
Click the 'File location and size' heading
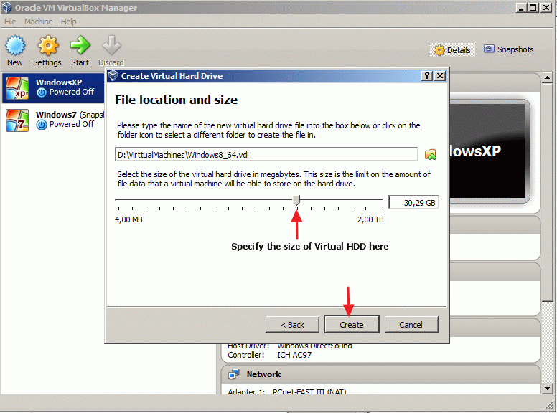176,100
